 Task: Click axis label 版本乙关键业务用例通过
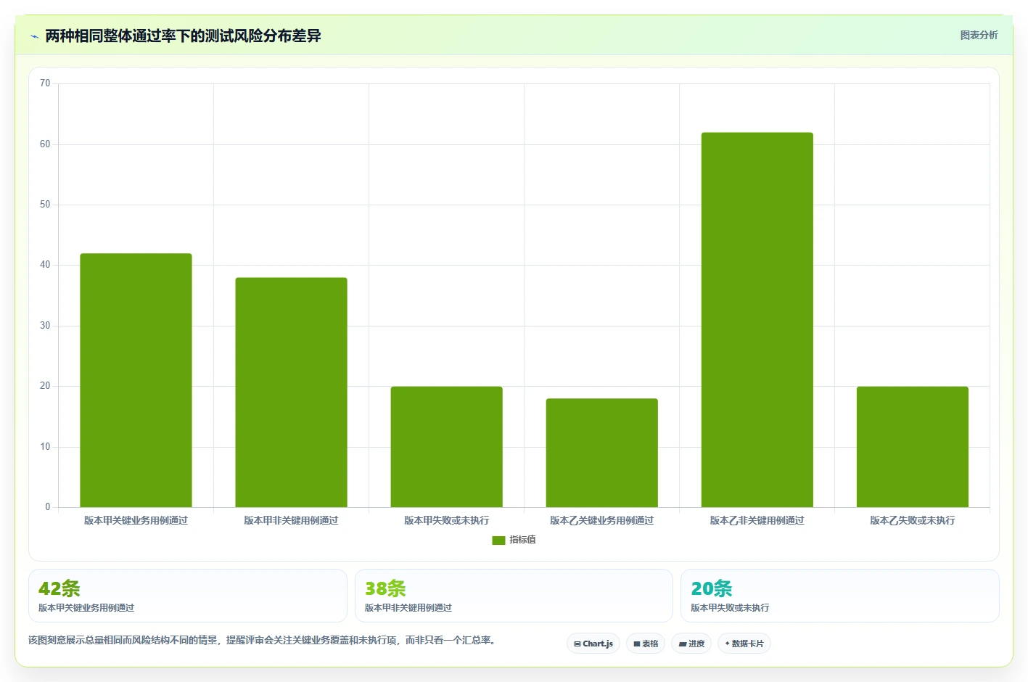pos(601,520)
